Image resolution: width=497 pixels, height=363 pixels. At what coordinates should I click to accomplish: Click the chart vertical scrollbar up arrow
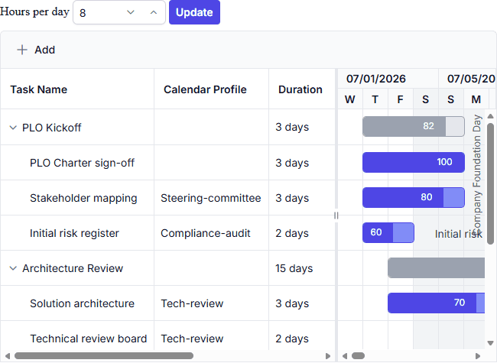[490, 116]
